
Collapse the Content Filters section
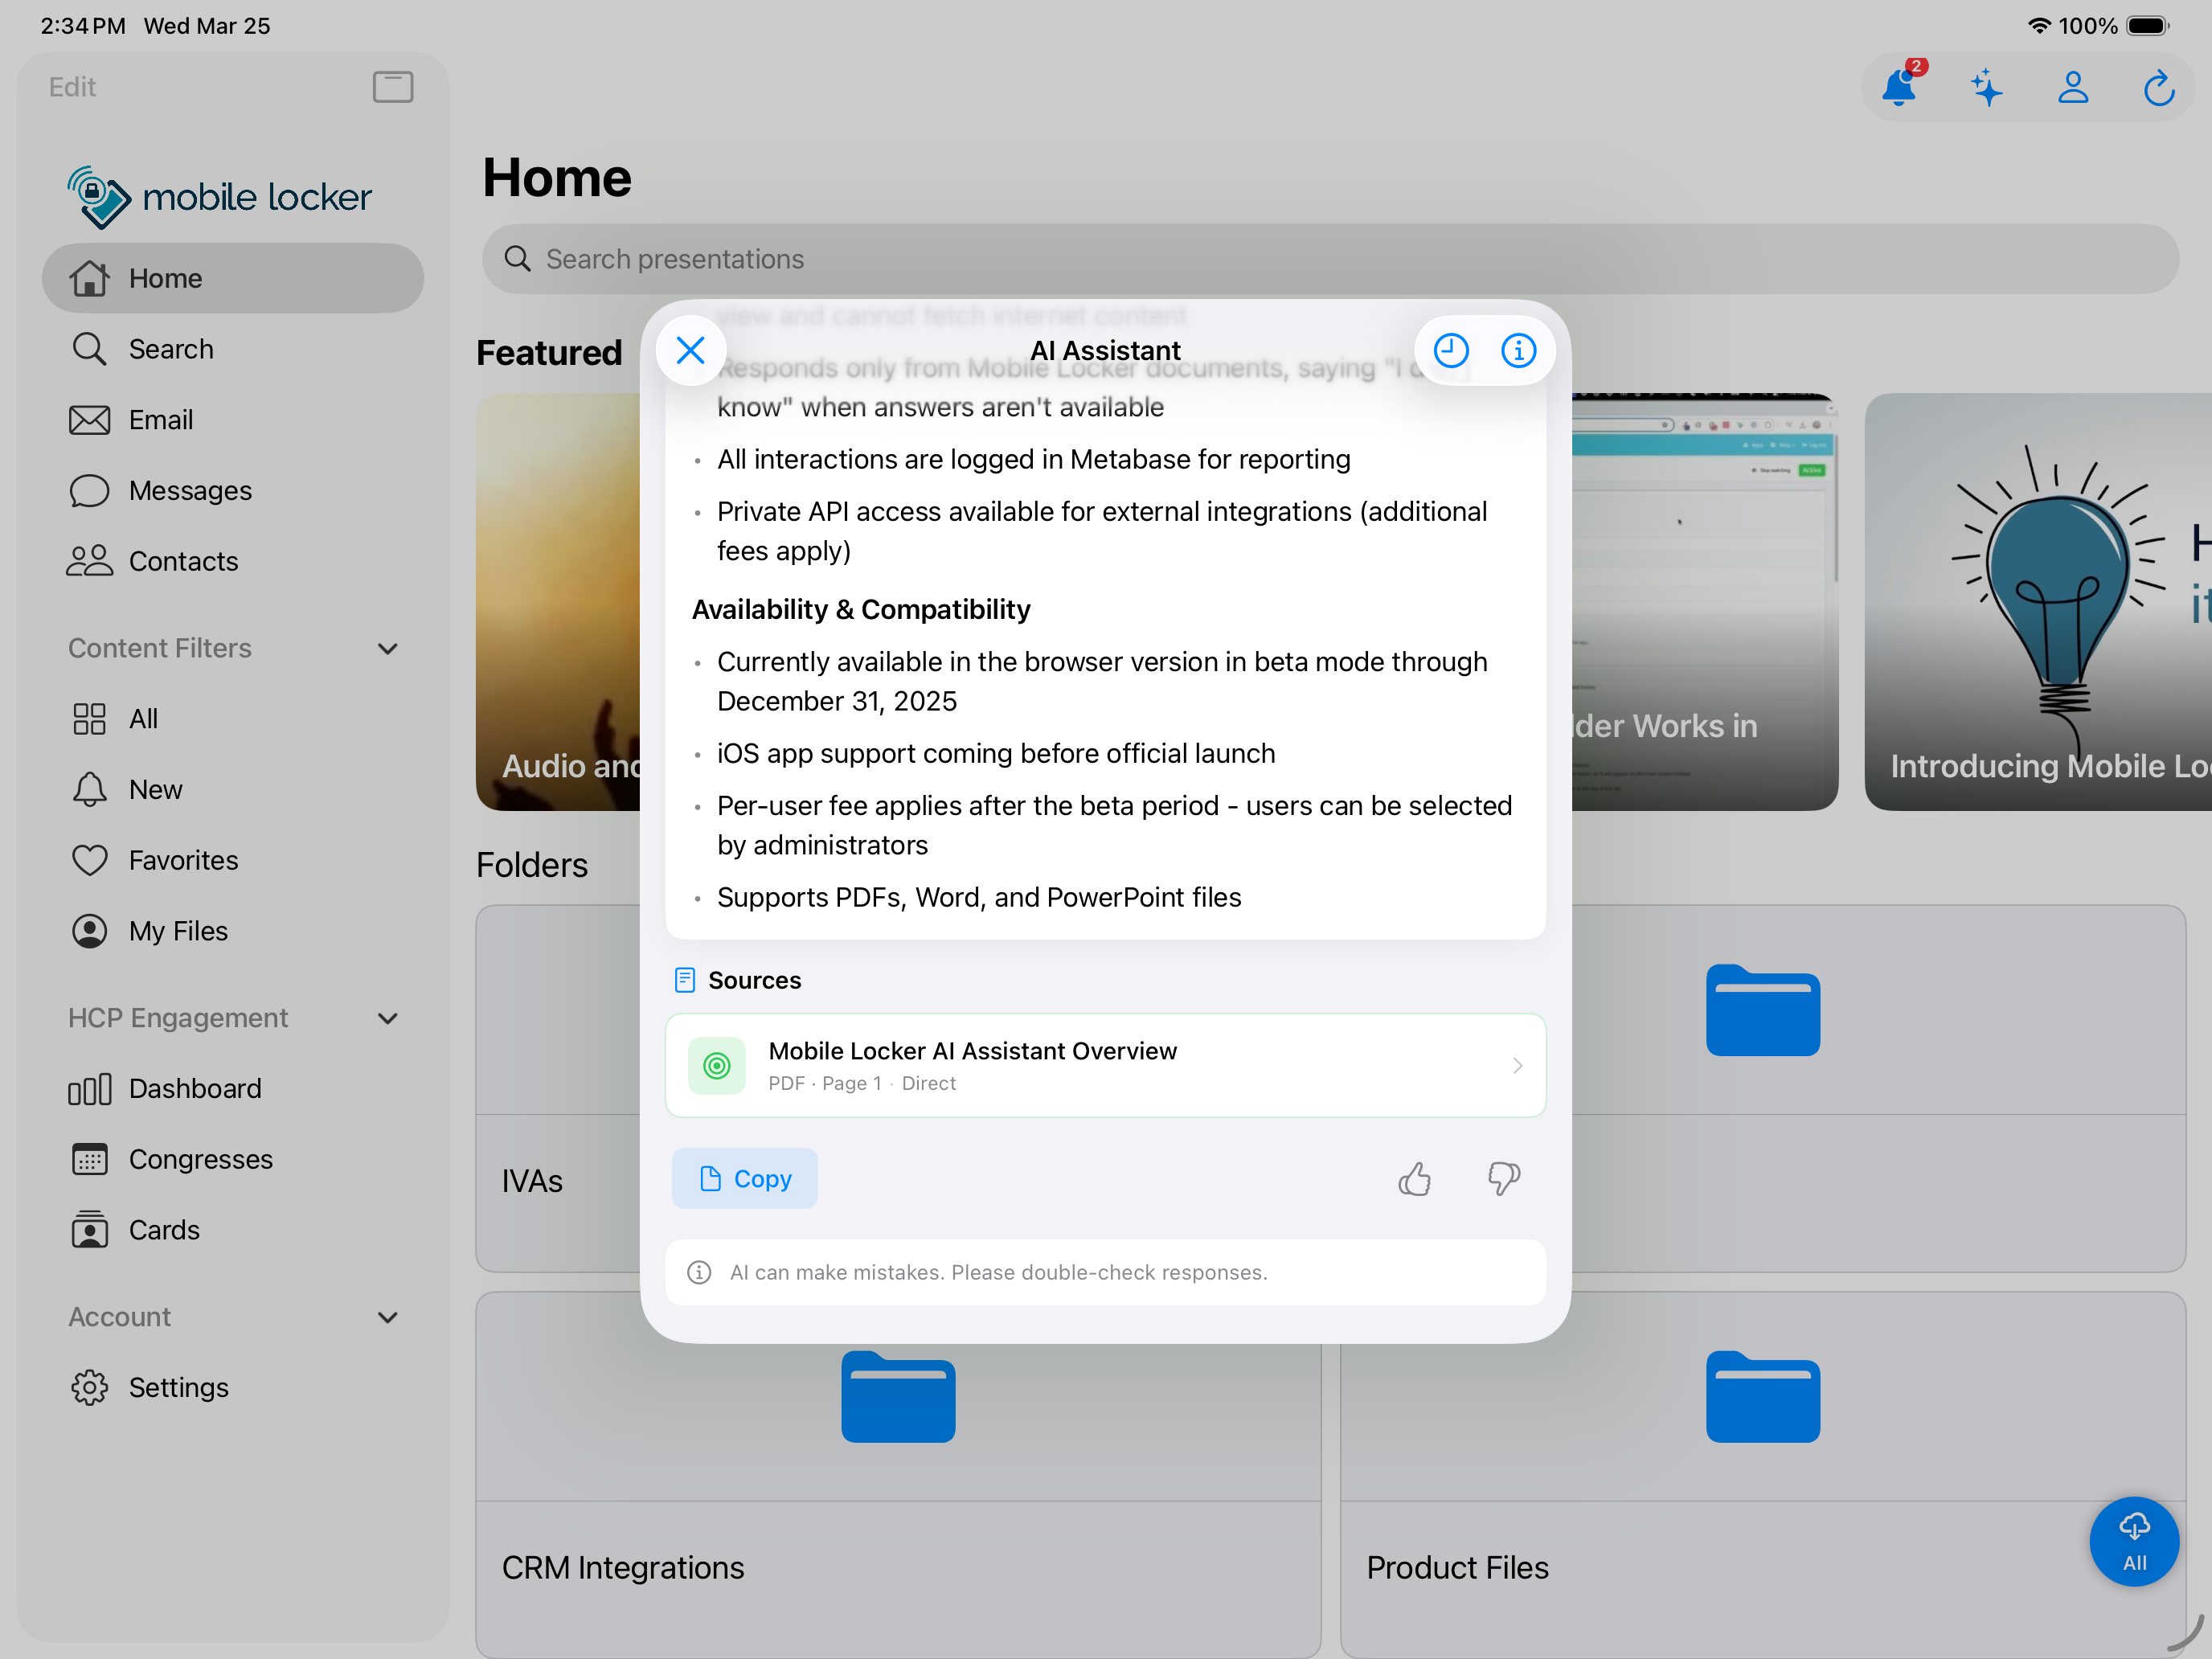(x=388, y=649)
